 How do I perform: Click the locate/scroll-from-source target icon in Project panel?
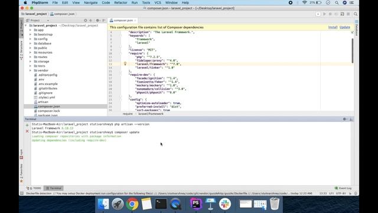(85, 21)
